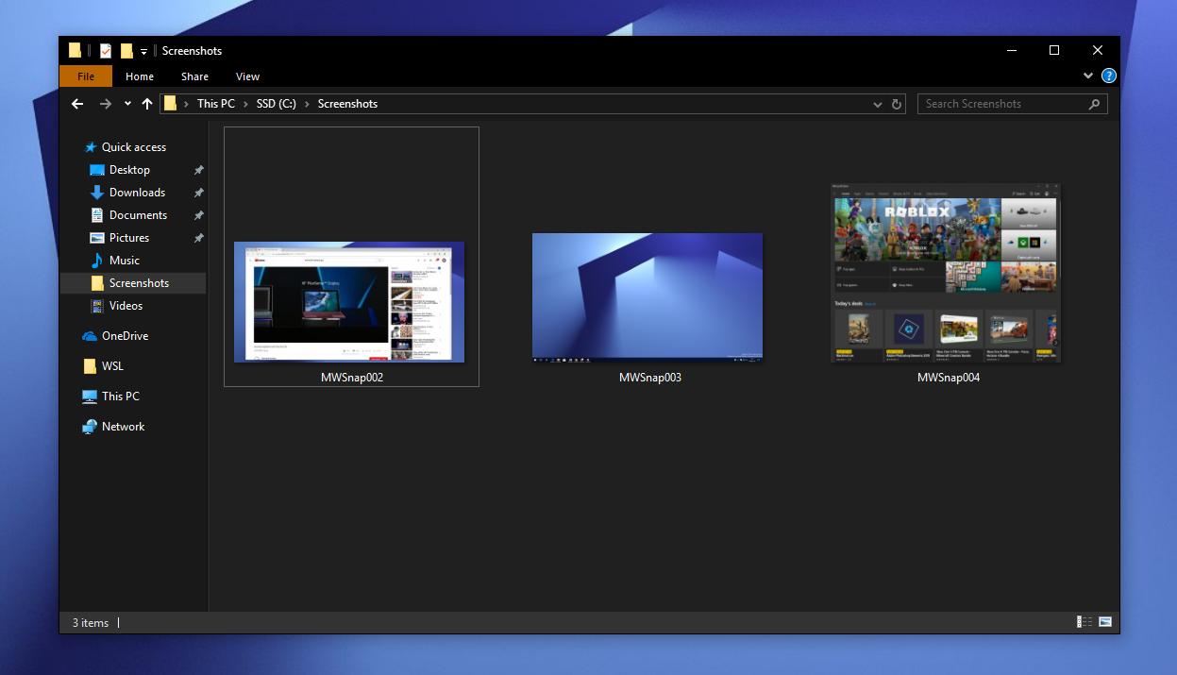The image size is (1177, 675).
Task: Click the MWSnap003 file name
Action: click(649, 378)
